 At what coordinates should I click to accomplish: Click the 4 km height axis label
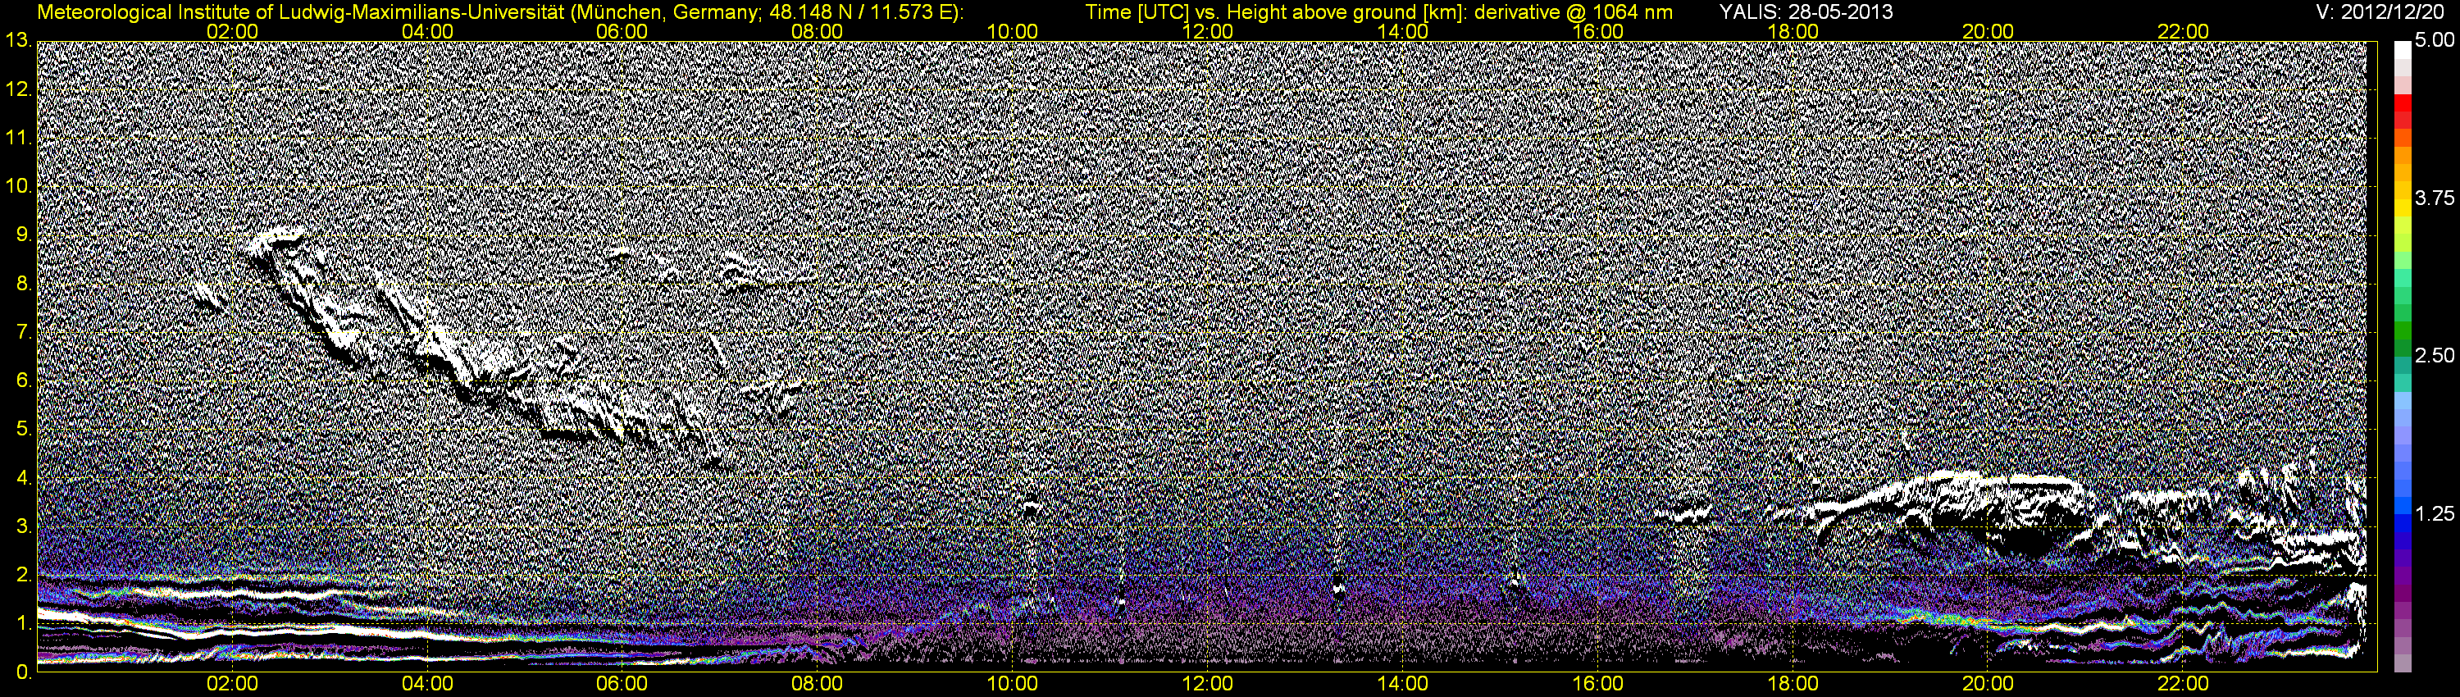pos(24,477)
